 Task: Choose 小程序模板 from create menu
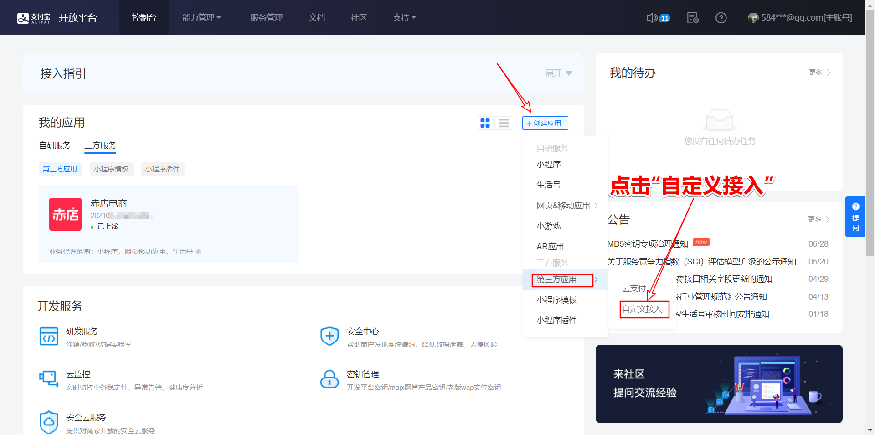point(556,300)
